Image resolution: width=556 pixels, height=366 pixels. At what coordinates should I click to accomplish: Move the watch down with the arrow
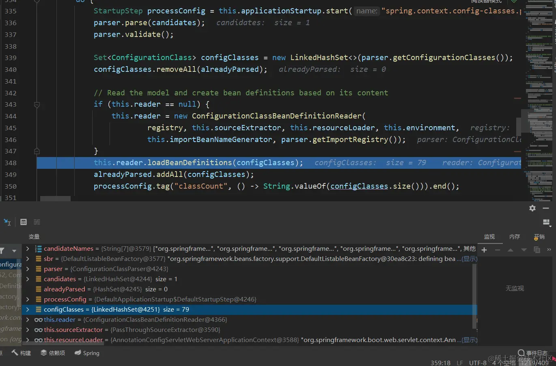[524, 250]
